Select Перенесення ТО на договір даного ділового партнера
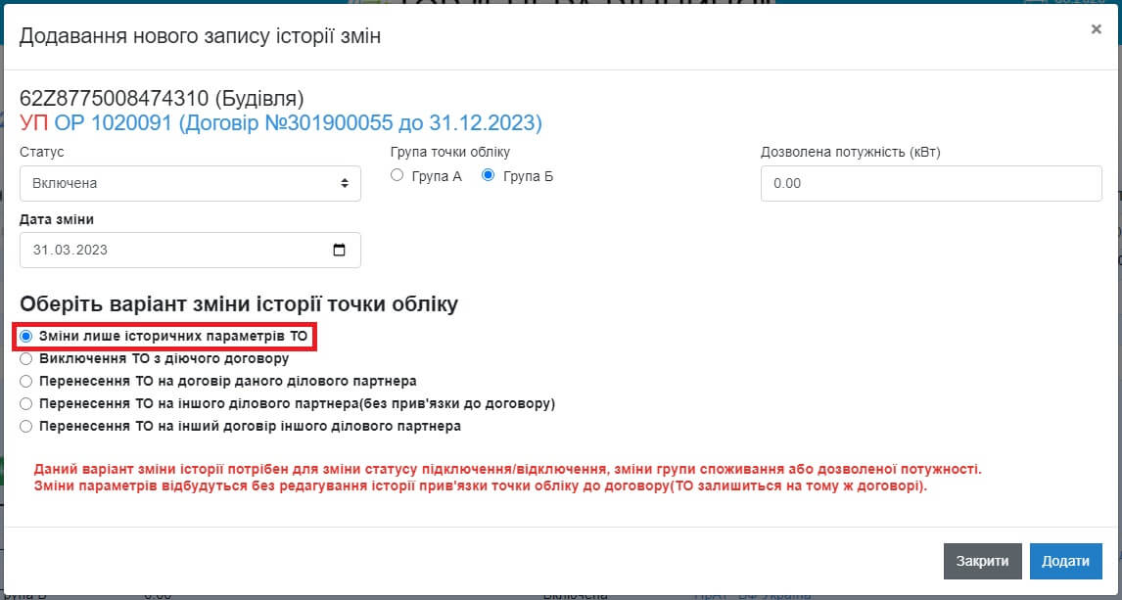The image size is (1122, 600). point(26,381)
